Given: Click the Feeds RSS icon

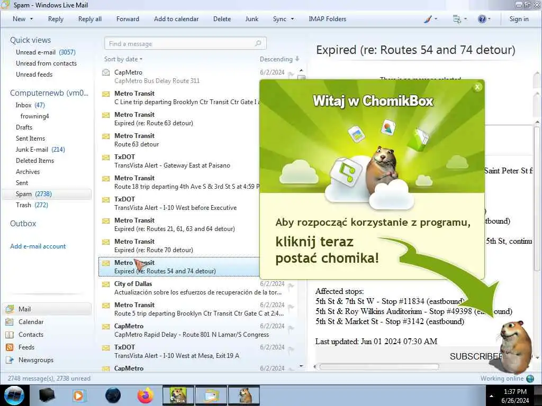Looking at the screenshot, I should 10,347.
